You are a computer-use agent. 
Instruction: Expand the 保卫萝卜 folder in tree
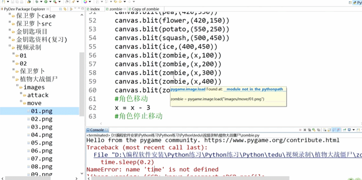click(14, 70)
